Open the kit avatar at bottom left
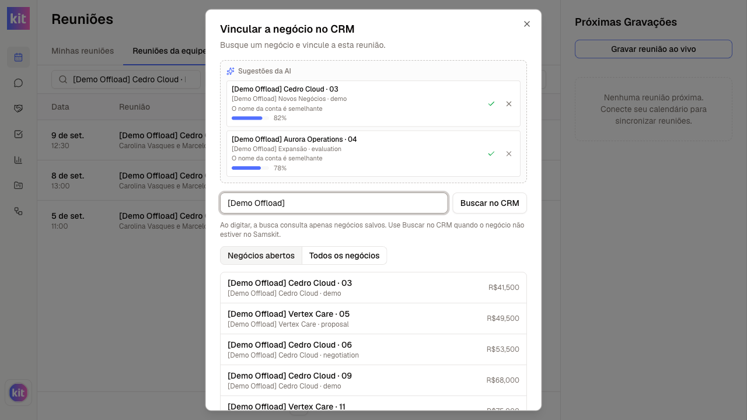The height and width of the screenshot is (420, 747). [x=18, y=393]
